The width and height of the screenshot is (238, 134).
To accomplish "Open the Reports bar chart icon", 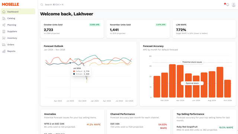I will 4,51.
